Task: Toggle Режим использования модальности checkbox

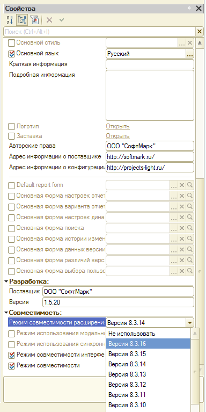Action: click(x=12, y=334)
